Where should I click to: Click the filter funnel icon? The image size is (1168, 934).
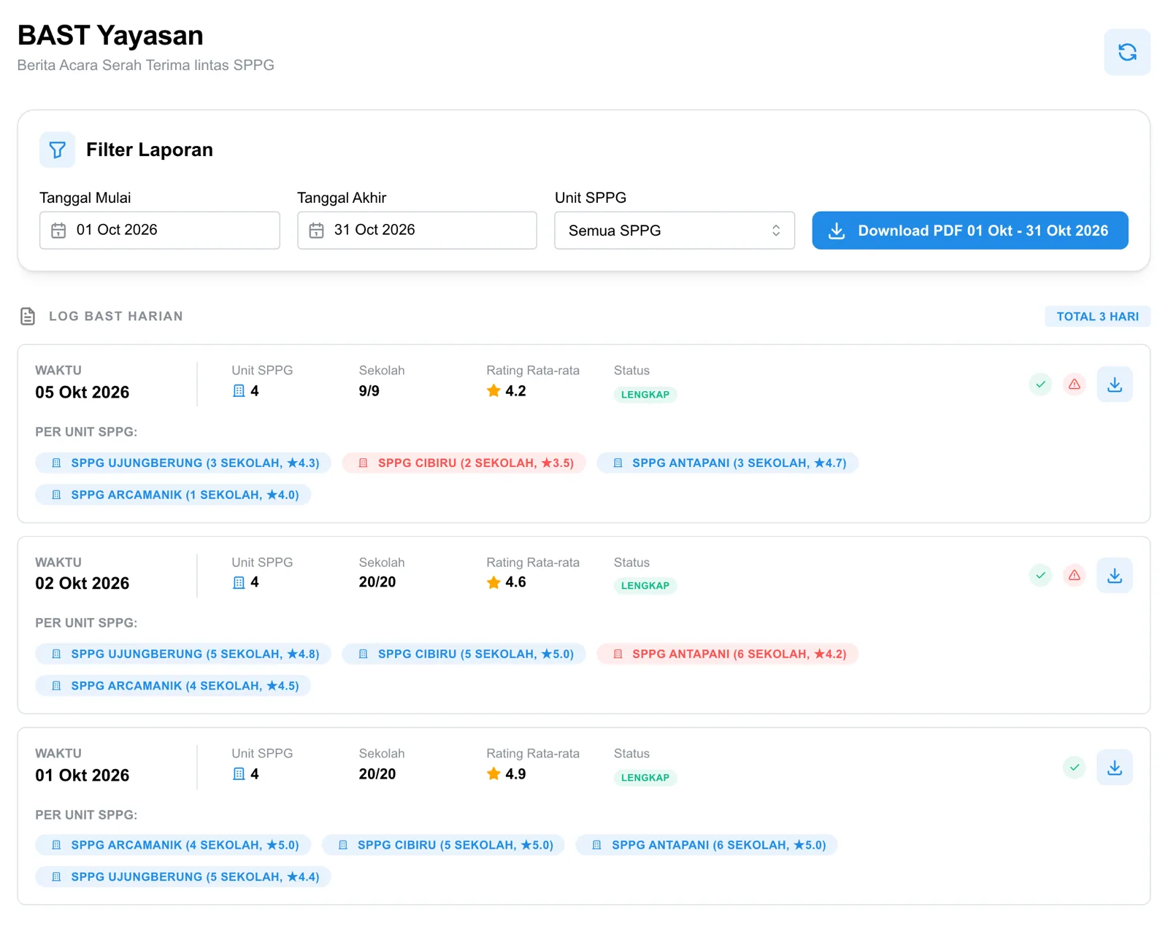pyautogui.click(x=58, y=150)
